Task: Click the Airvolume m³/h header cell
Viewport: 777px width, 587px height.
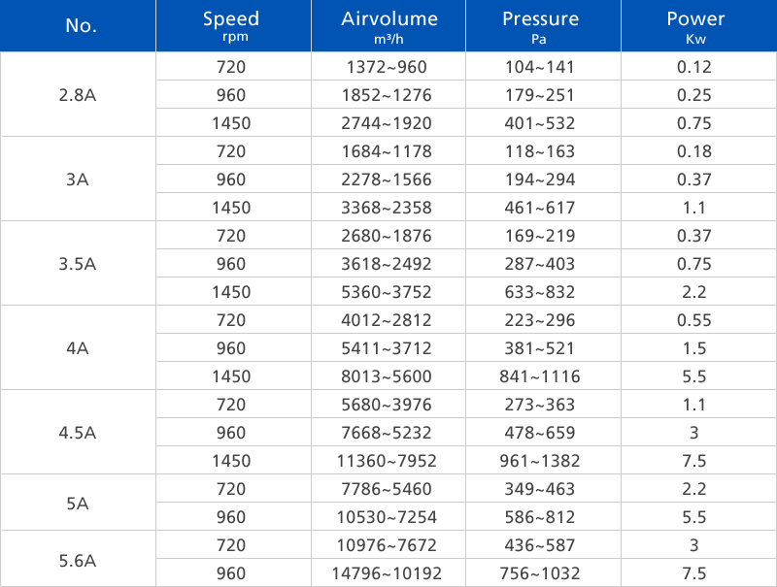Action: tap(389, 26)
